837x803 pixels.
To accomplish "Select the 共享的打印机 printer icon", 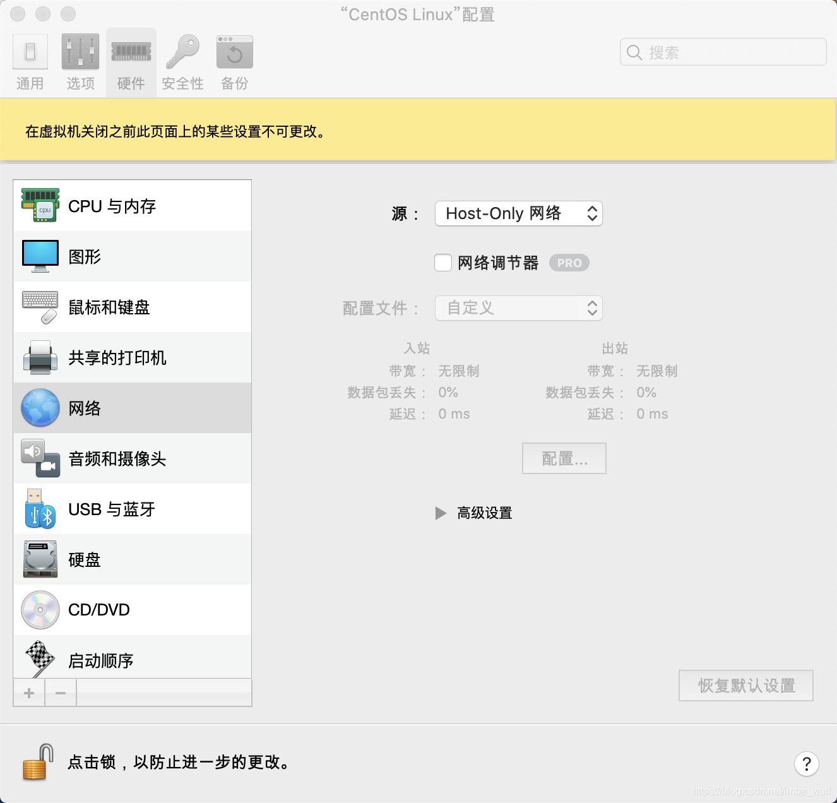I will click(40, 357).
